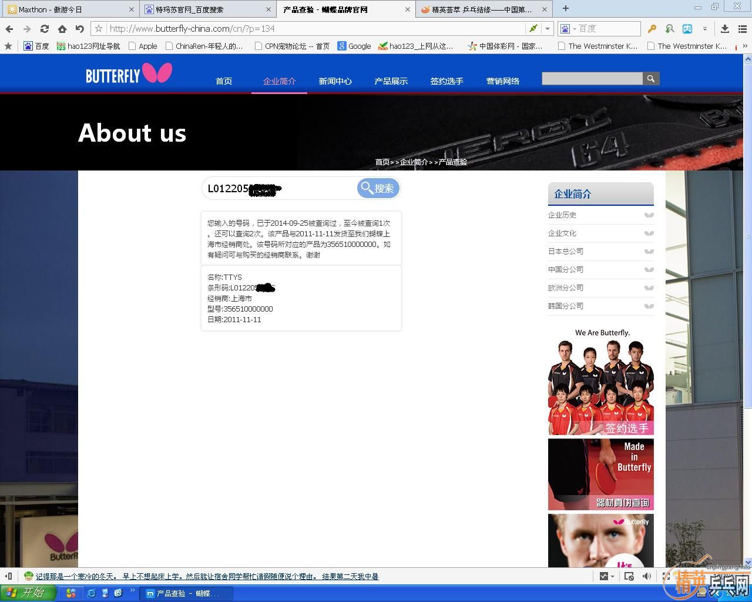This screenshot has width=752, height=602.
Task: Toggle the sidebar panel at status bar left
Action: click(8, 576)
